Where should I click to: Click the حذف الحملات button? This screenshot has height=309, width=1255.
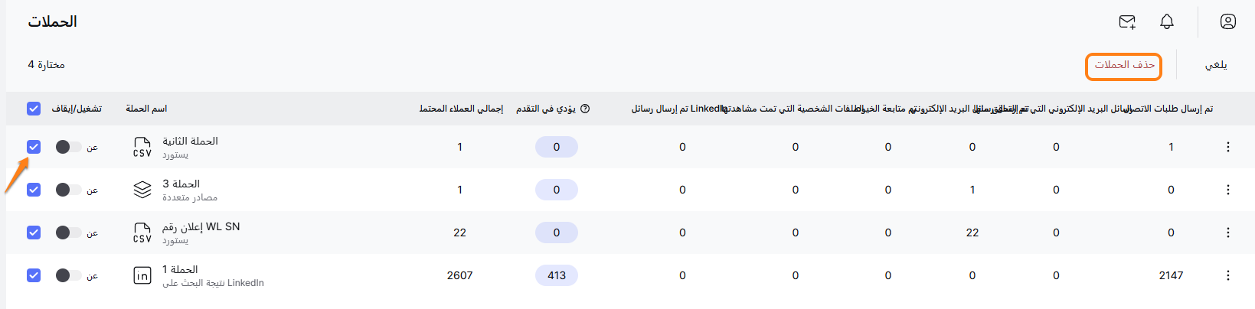[1123, 66]
